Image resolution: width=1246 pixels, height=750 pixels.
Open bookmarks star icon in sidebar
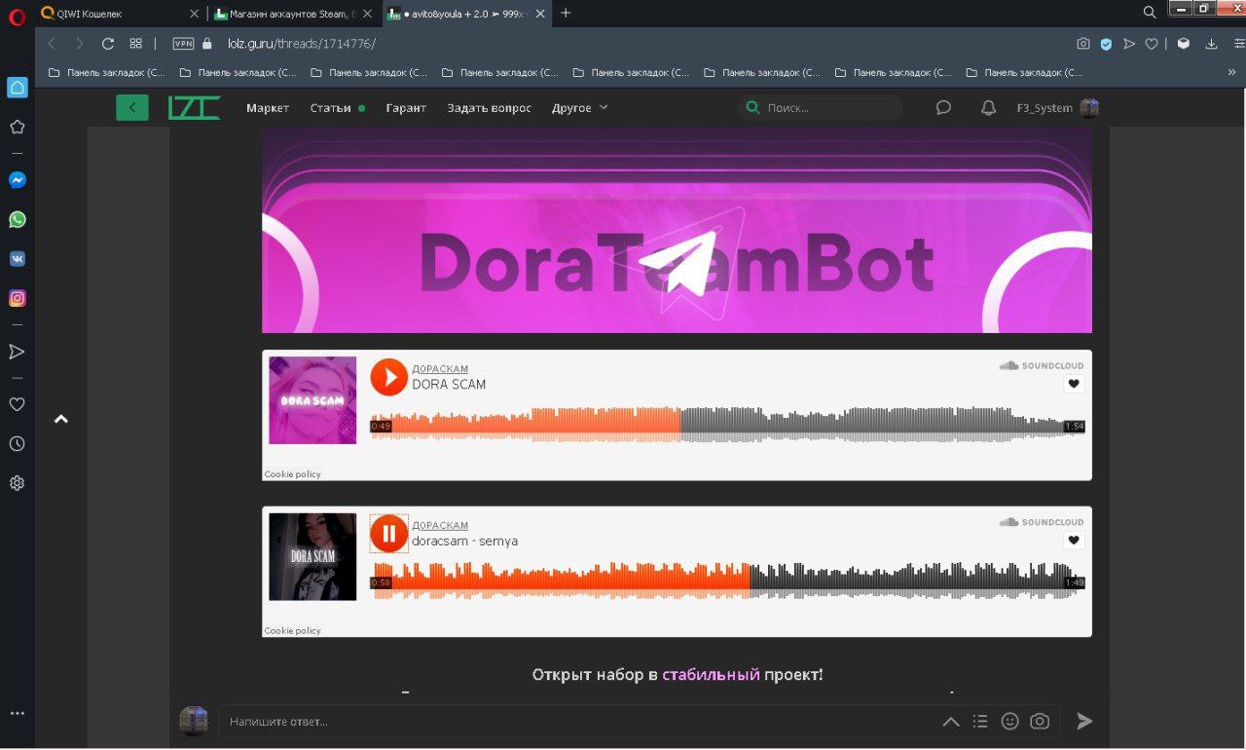pyautogui.click(x=17, y=128)
